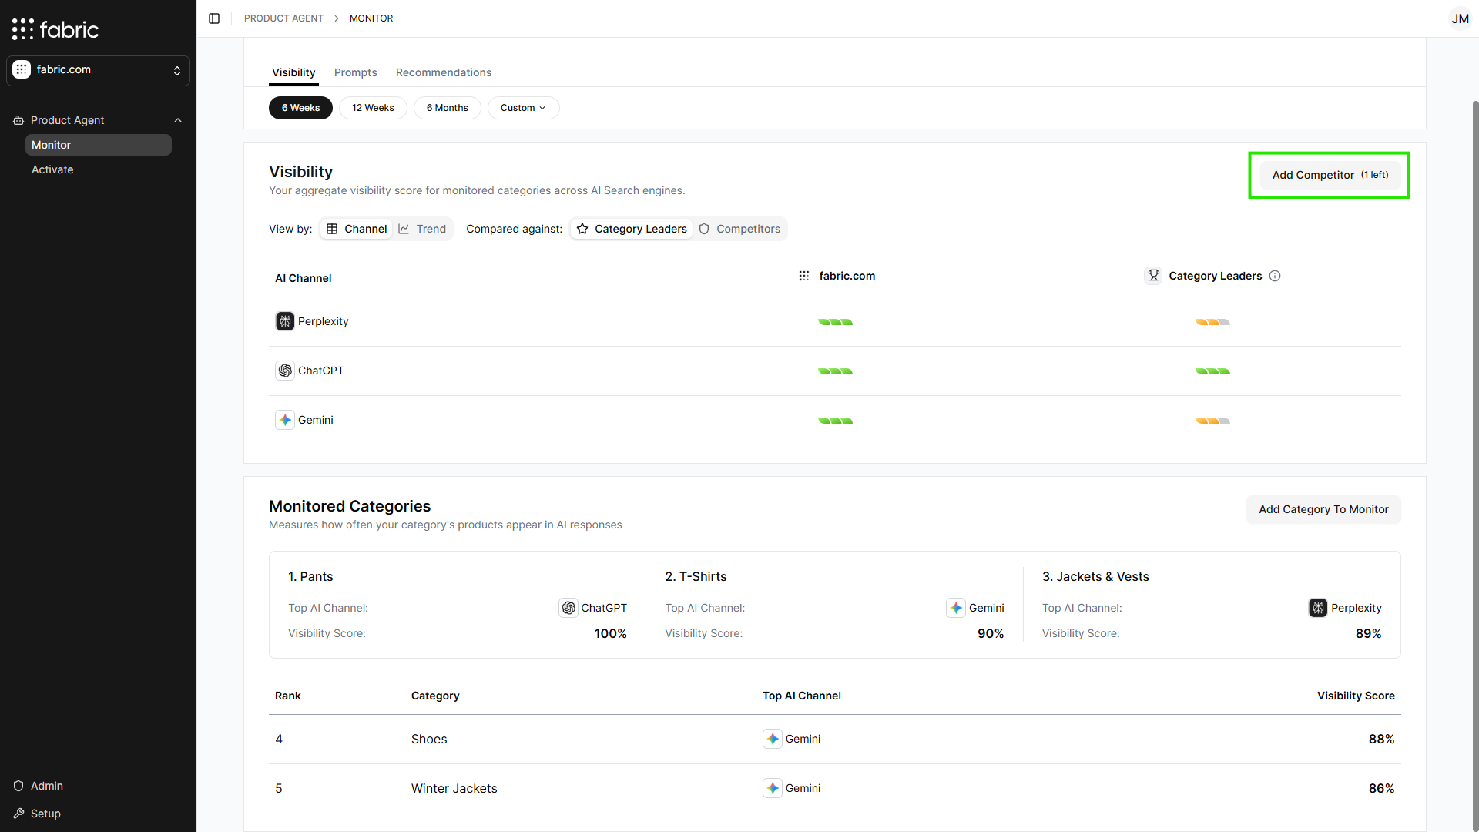Switch to the Prompts tab
The image size is (1479, 832).
click(x=355, y=72)
